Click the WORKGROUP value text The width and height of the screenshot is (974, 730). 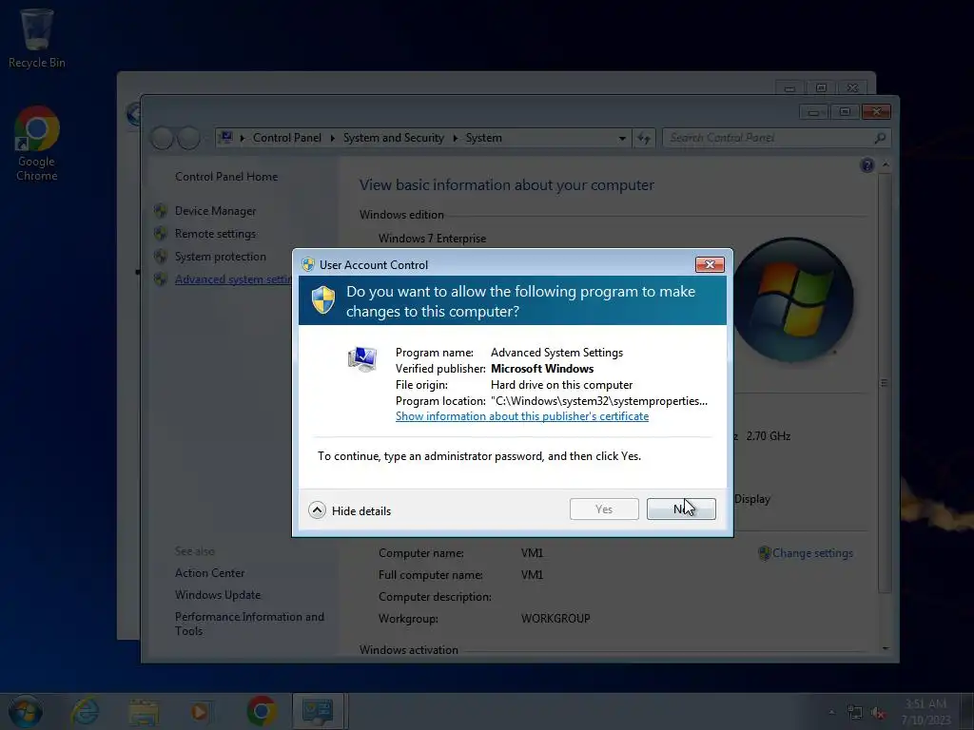pos(555,619)
